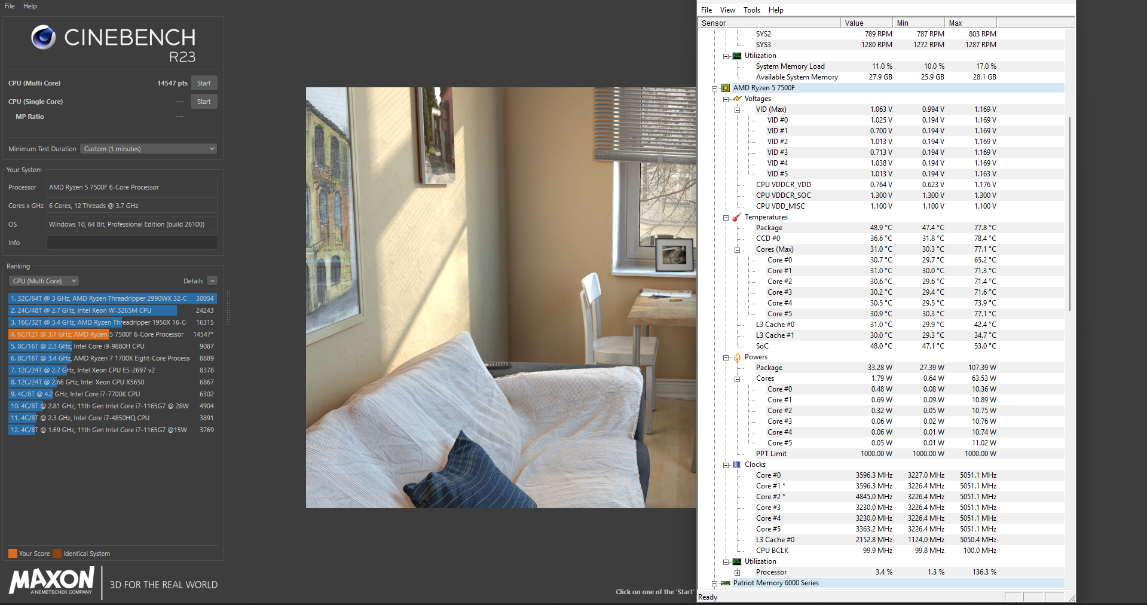Click the Powers flame icon

pos(737,357)
